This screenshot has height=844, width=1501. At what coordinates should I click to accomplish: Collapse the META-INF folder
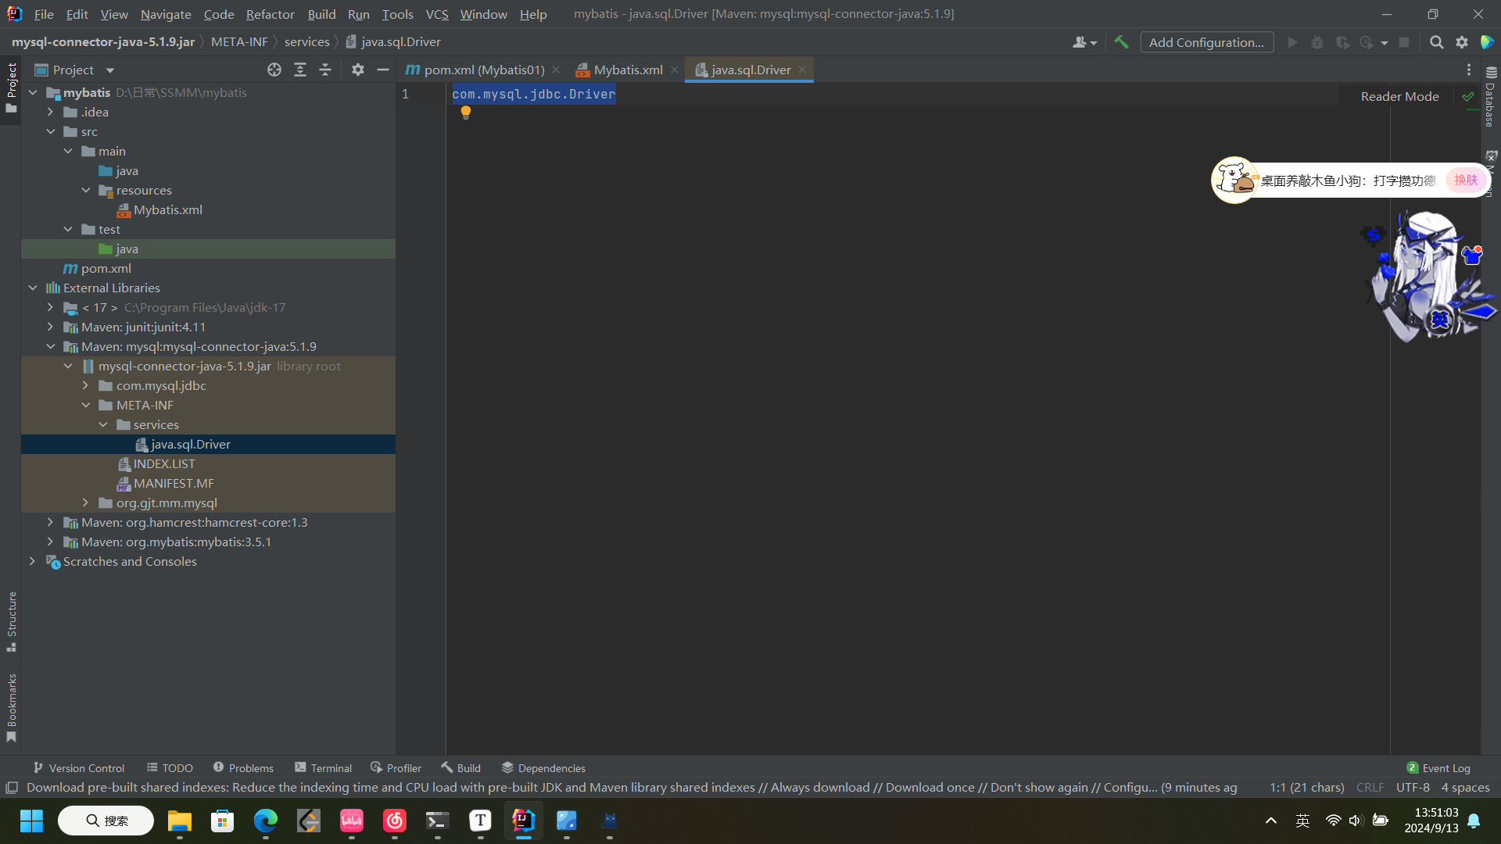point(86,406)
